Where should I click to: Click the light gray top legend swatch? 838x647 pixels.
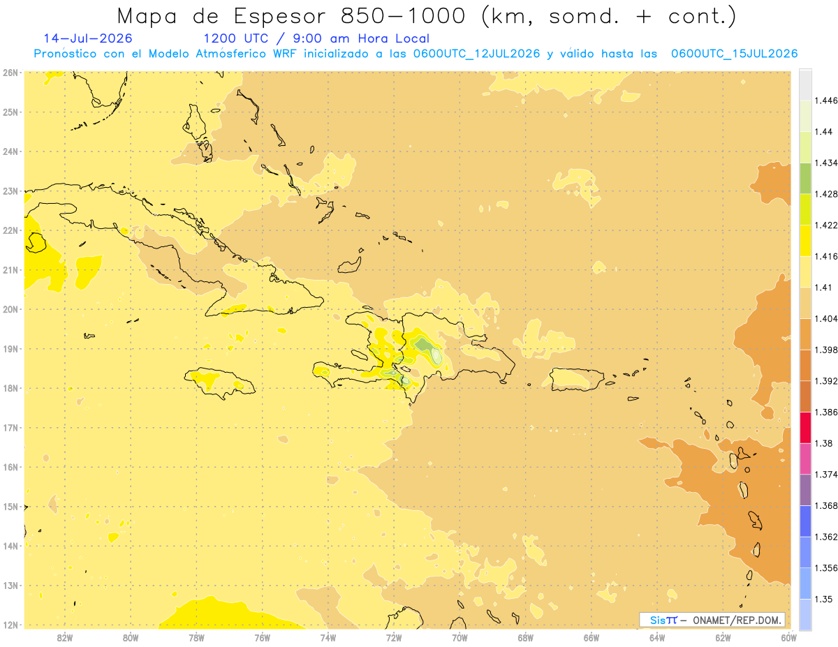(806, 84)
